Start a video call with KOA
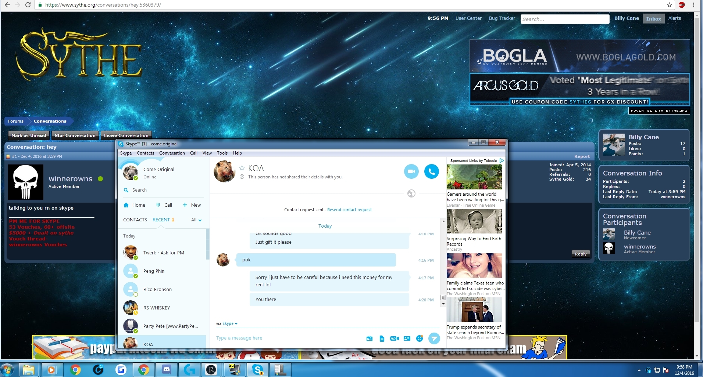The image size is (703, 377). (x=411, y=171)
